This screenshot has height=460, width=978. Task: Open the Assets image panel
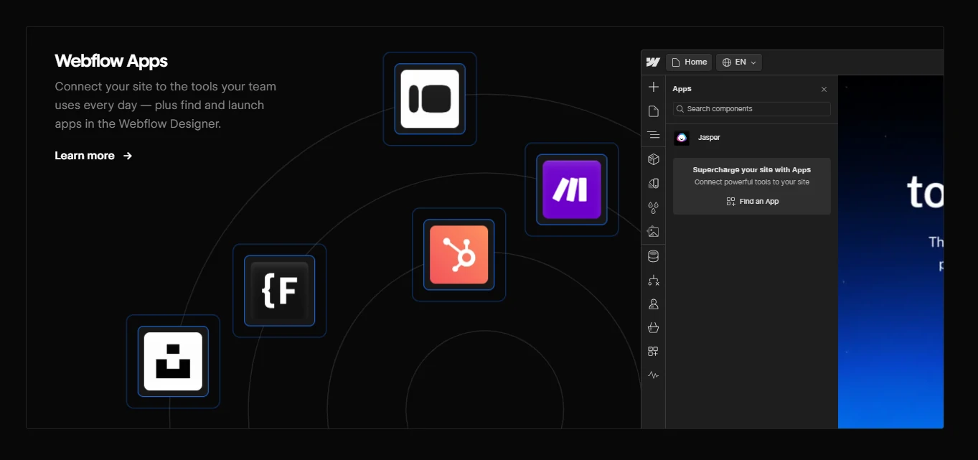[x=653, y=232]
